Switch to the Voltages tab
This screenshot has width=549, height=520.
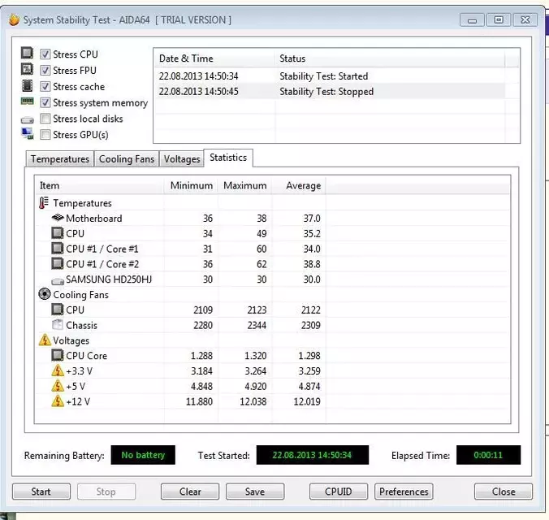(x=182, y=159)
